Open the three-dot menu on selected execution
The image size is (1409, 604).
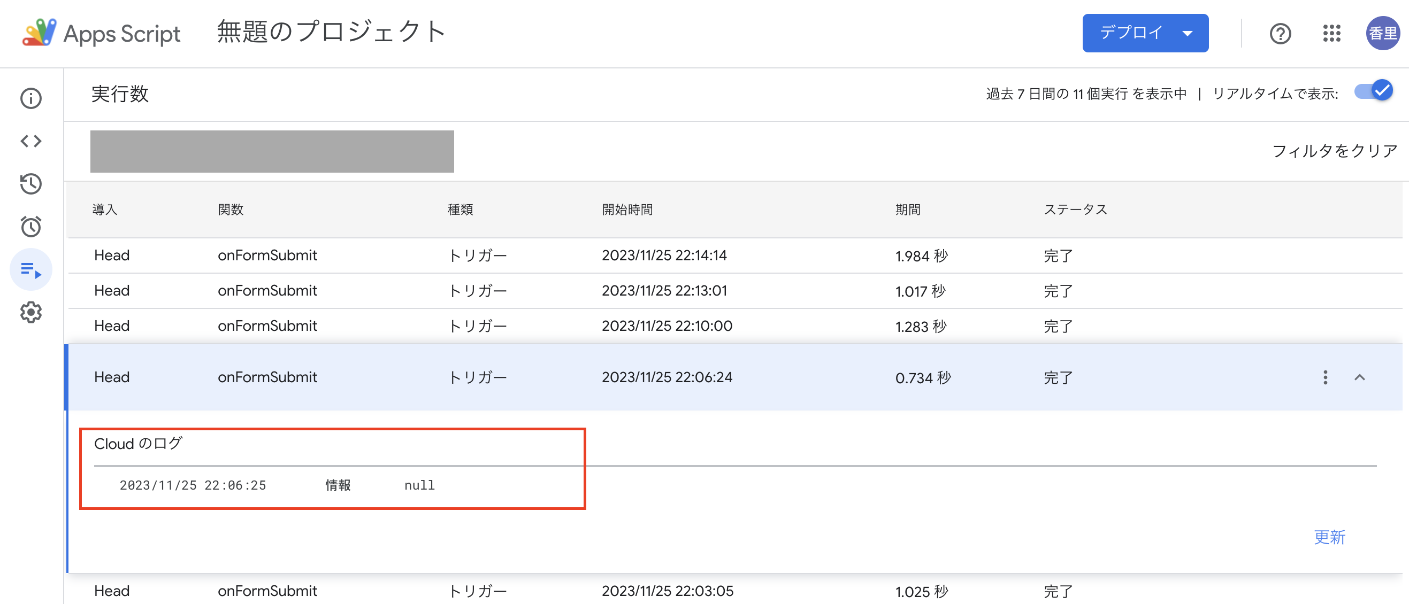point(1326,377)
